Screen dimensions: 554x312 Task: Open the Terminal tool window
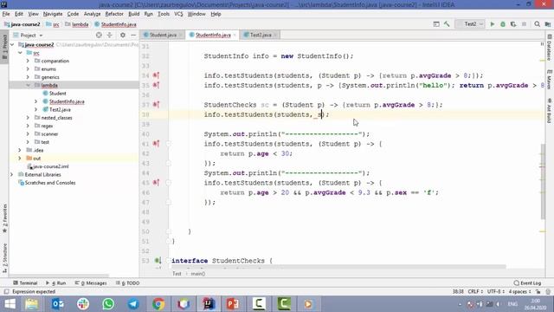[25, 283]
